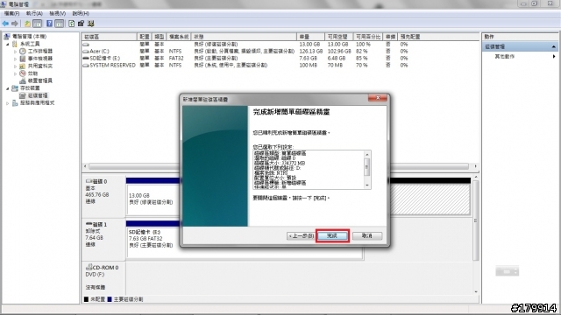This screenshot has height=315, width=561.
Task: Sort by the 可用空間 column header
Action: (339, 37)
